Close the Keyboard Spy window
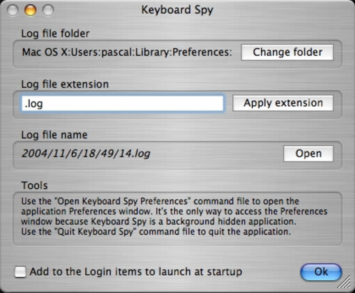Screen dimensions: 355x293 [x=13, y=10]
